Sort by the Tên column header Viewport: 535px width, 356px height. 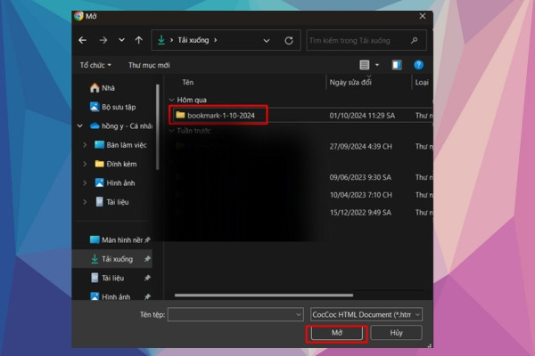click(x=187, y=83)
